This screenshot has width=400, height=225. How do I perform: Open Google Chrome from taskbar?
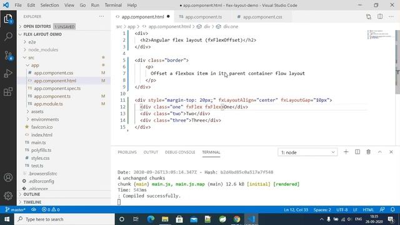[x=237, y=219]
